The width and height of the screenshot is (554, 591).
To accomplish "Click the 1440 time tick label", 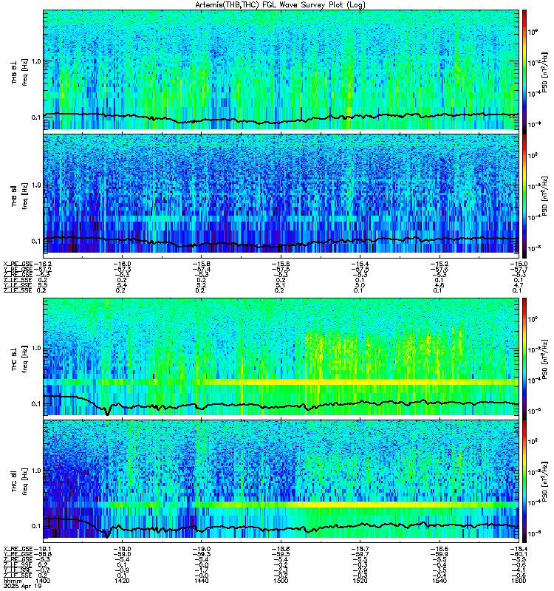I will [x=201, y=581].
